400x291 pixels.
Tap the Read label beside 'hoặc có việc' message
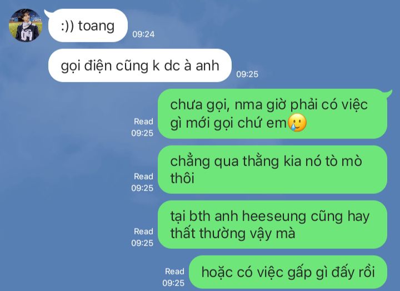point(175,272)
